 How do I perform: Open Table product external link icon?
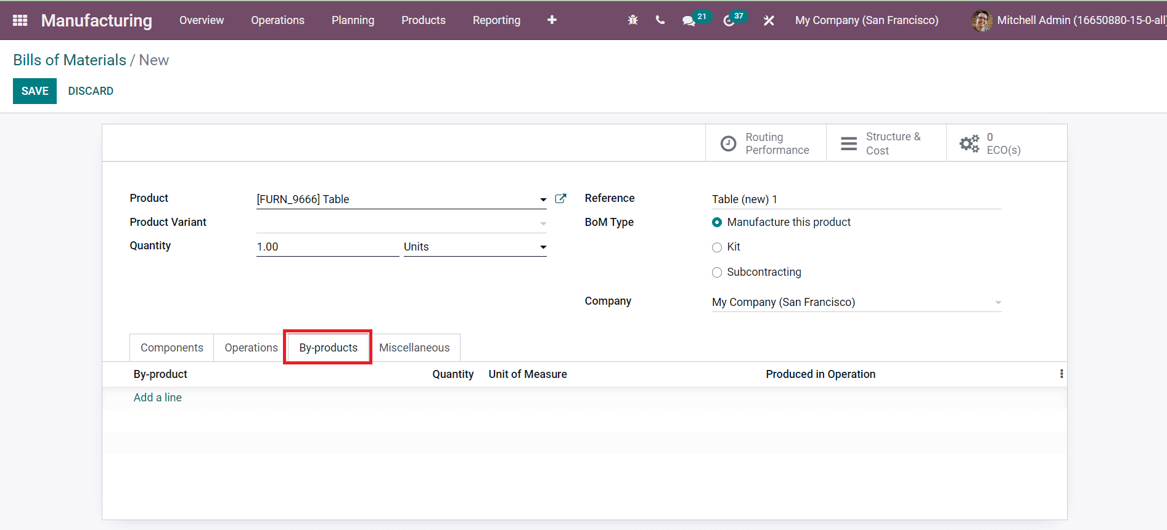pos(560,198)
